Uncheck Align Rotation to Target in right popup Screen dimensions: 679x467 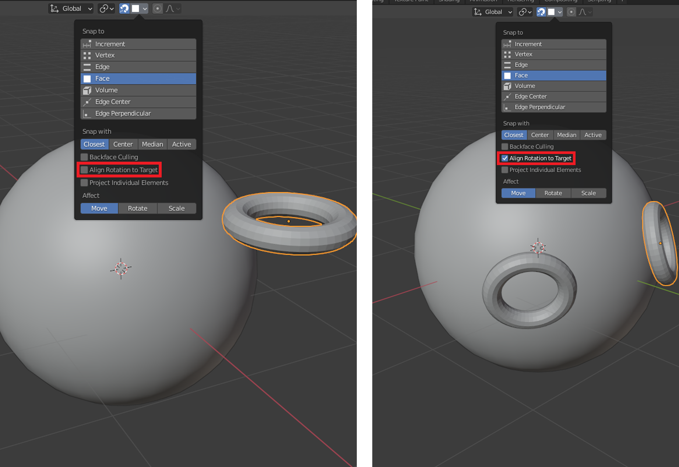505,158
